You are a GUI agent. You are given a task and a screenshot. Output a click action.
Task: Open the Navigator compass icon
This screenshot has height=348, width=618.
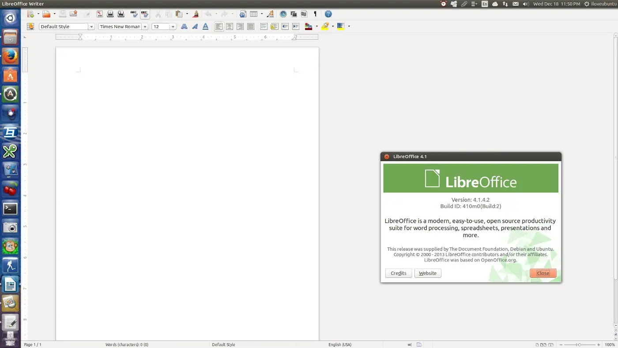(x=283, y=14)
